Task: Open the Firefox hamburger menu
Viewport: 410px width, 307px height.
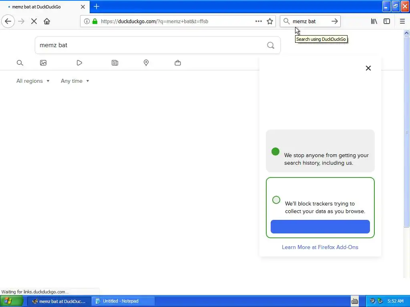Action: click(402, 21)
